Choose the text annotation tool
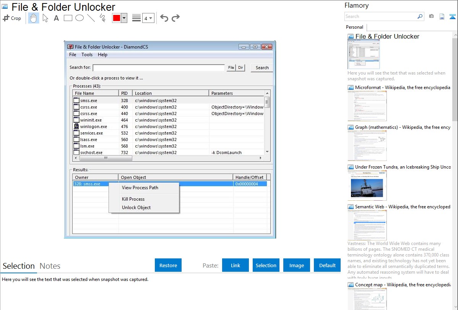 tap(56, 18)
